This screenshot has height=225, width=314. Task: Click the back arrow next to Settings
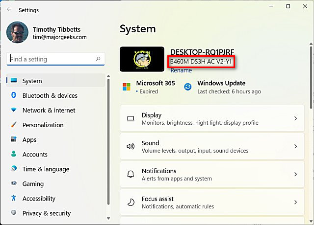(9, 9)
